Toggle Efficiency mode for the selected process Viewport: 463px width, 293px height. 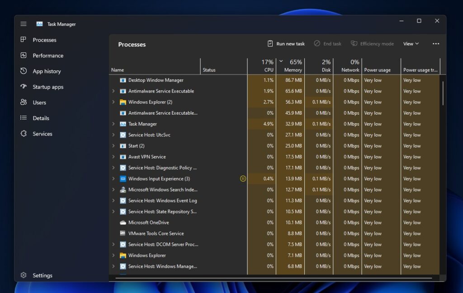(373, 43)
